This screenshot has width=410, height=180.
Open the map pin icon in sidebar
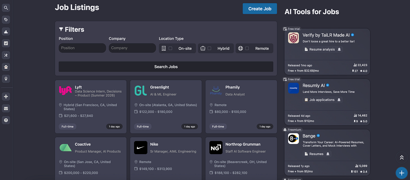coord(6,79)
